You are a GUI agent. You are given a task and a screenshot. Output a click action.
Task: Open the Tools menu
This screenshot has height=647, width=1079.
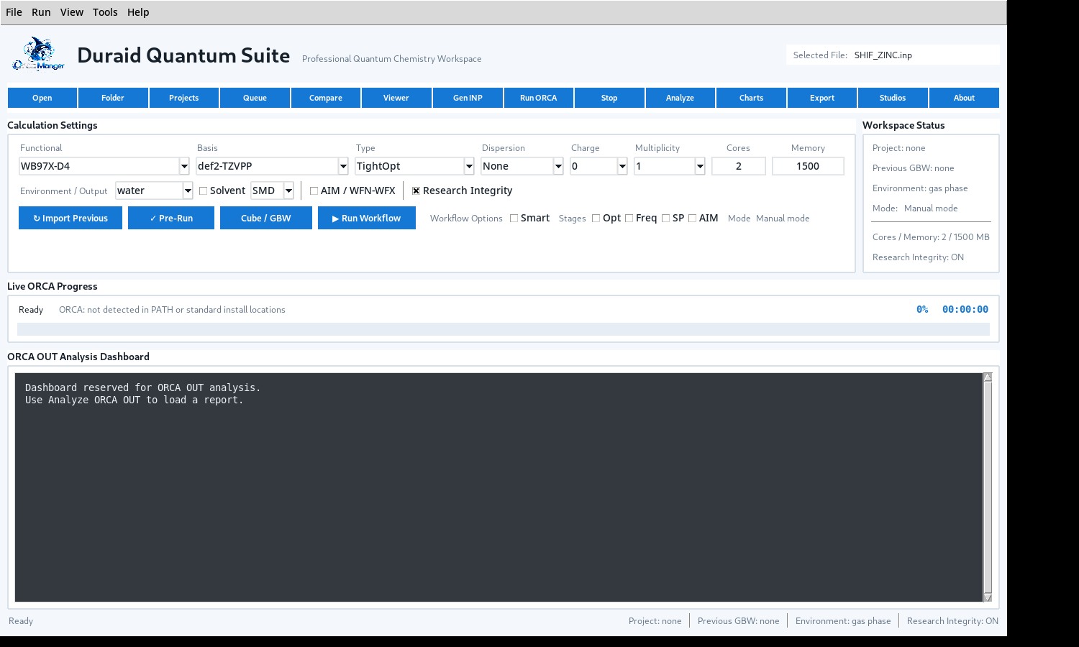(x=105, y=12)
